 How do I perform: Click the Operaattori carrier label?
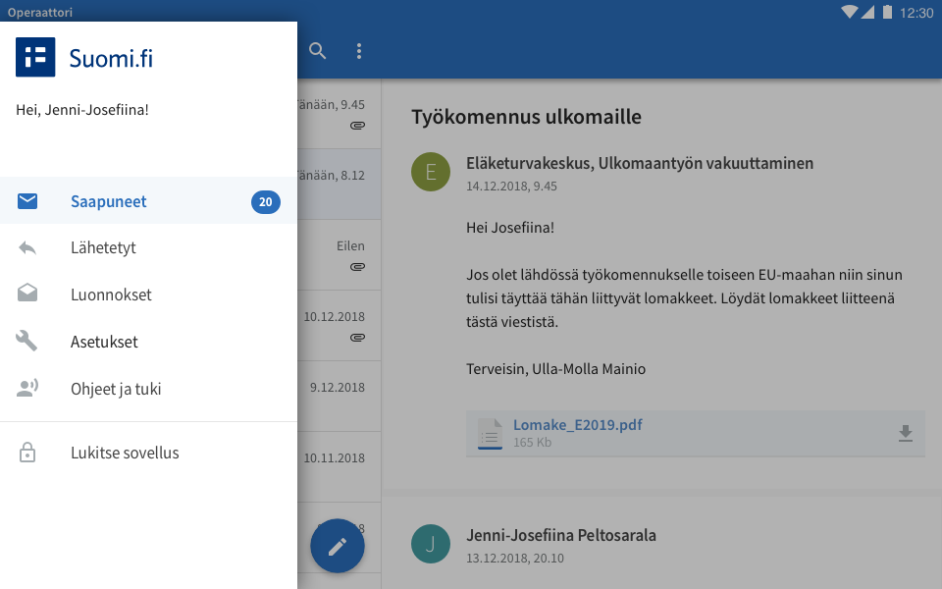39,12
